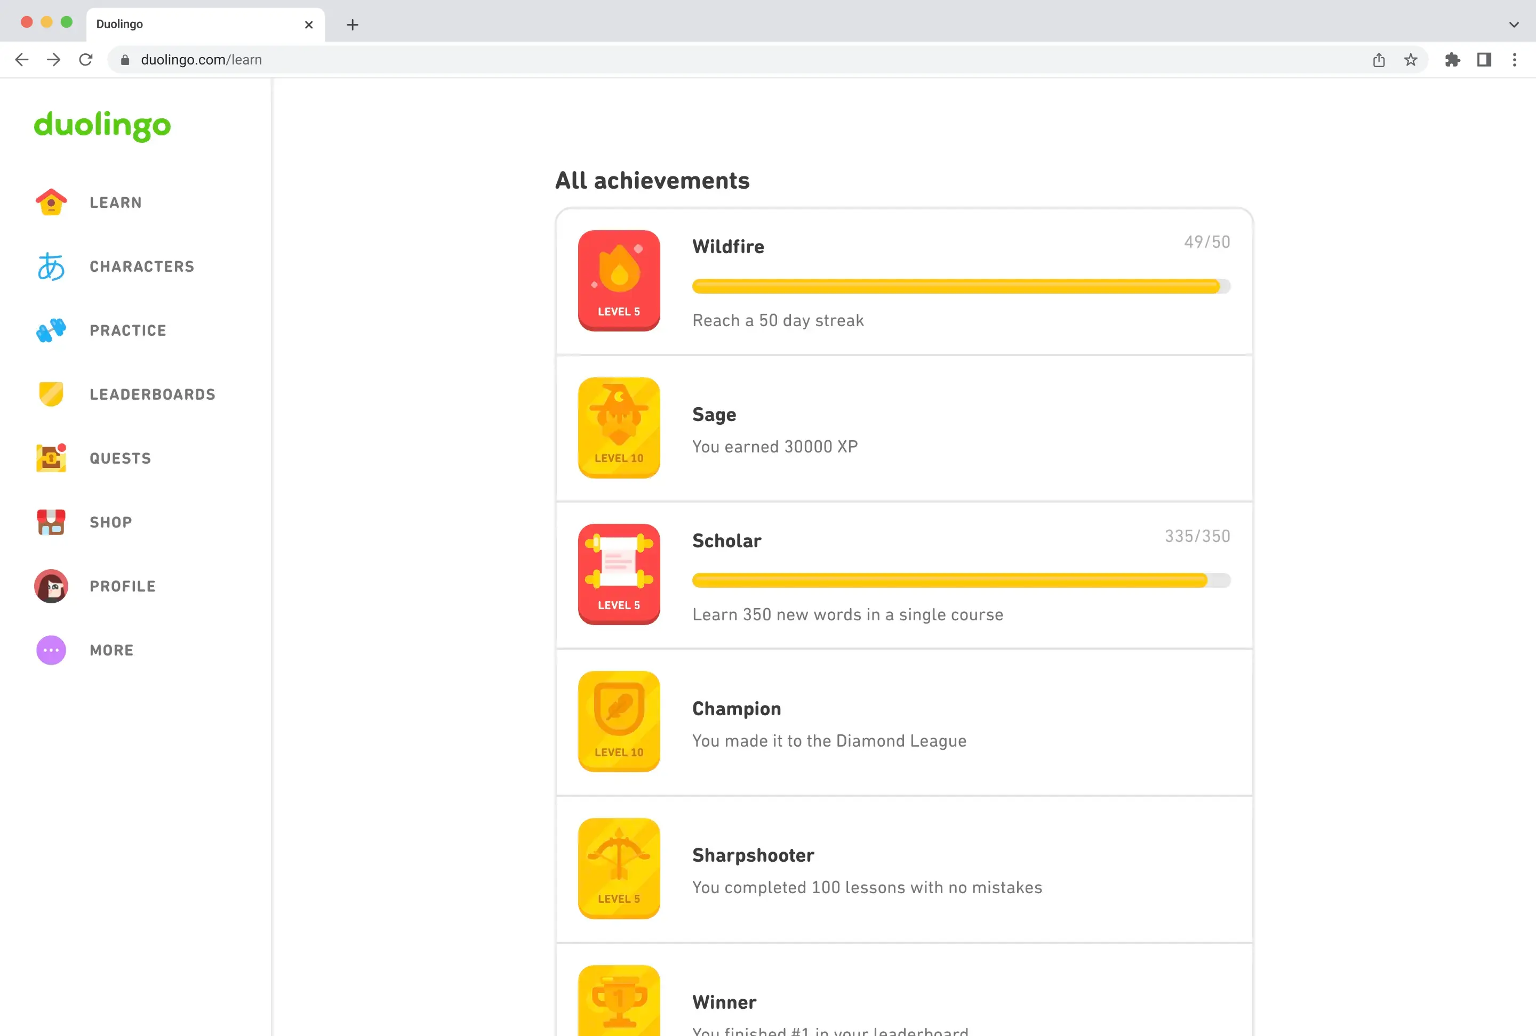Open the browser three-dot menu
Screen dimensions: 1536x1036
[x=1514, y=60]
